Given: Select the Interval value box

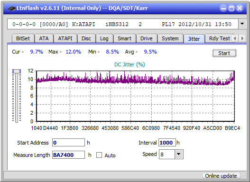Looking at the screenshot, I should click(167, 143).
